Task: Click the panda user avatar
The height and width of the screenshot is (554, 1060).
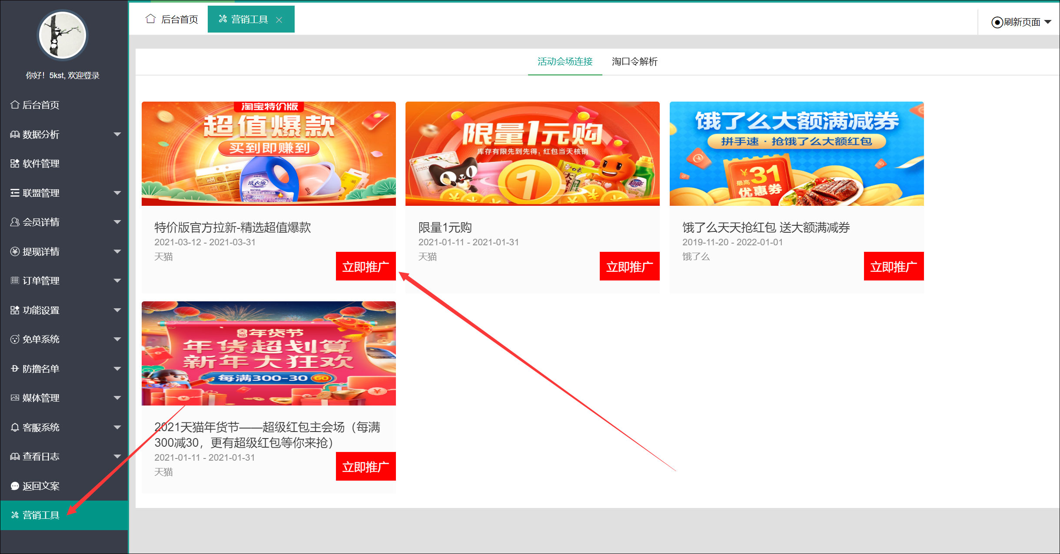Action: (62, 36)
